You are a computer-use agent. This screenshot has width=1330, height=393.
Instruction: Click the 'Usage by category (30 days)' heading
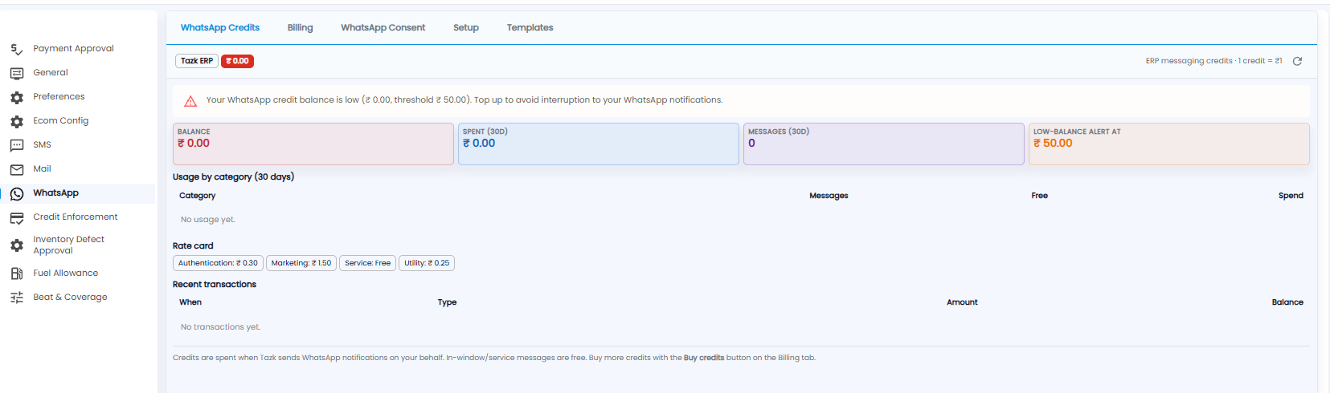(x=234, y=177)
